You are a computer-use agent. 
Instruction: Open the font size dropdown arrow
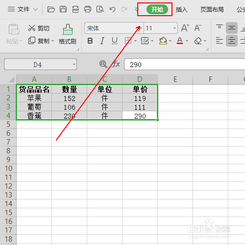(x=174, y=28)
